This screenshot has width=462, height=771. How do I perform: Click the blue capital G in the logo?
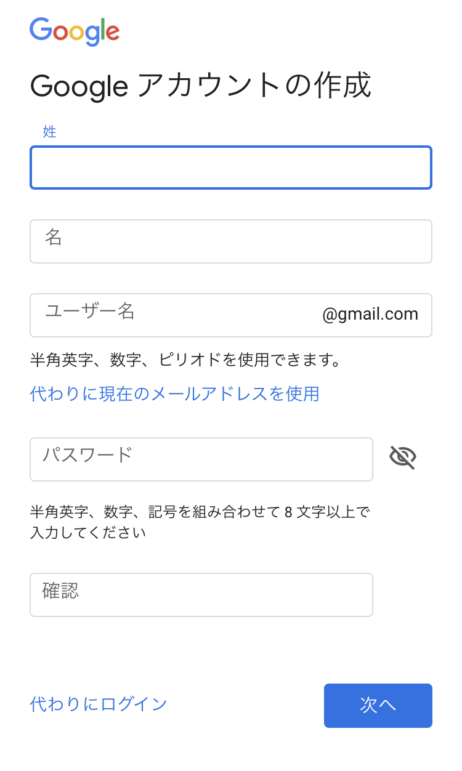pos(39,30)
